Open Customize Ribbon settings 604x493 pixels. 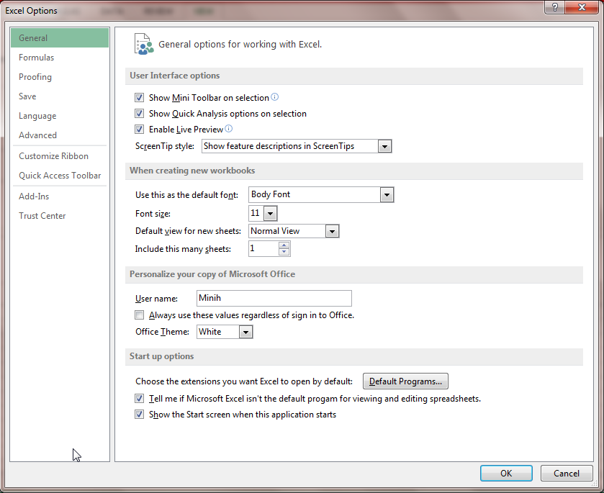coord(60,156)
